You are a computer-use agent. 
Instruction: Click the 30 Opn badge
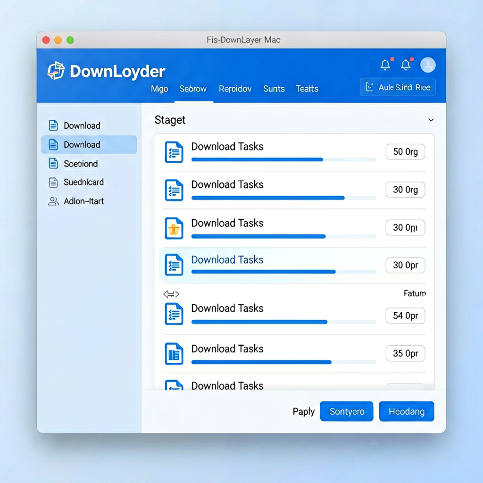point(405,228)
